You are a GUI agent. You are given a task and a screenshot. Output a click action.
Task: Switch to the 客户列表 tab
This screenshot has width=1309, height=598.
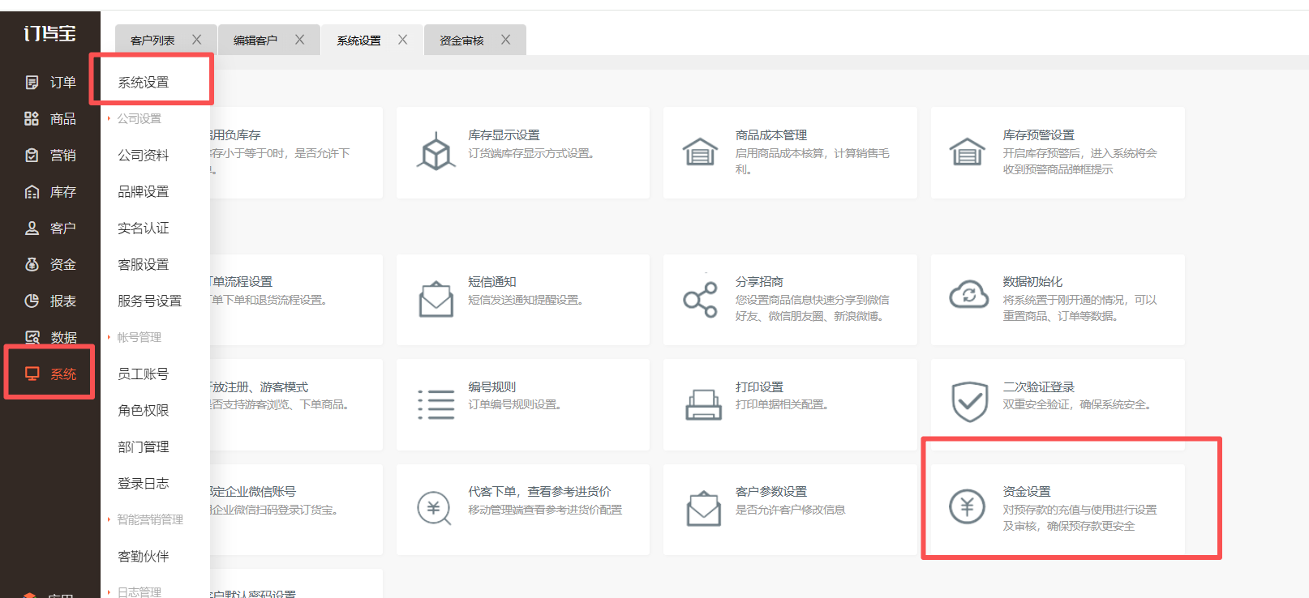[x=152, y=41]
